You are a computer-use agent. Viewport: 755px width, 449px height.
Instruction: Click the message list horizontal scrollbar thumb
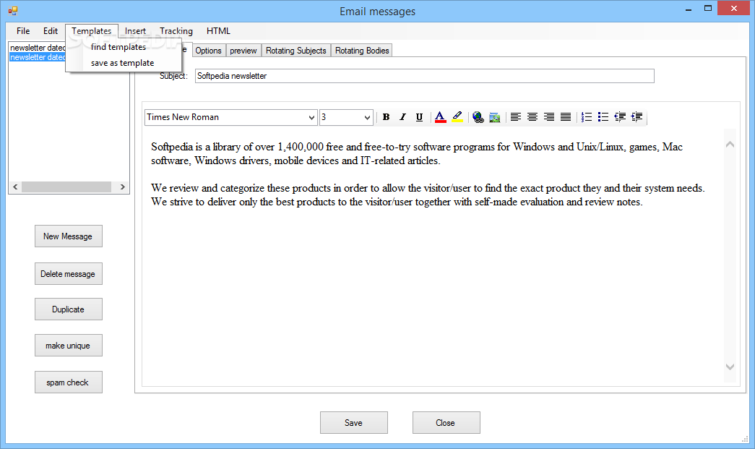pos(66,187)
